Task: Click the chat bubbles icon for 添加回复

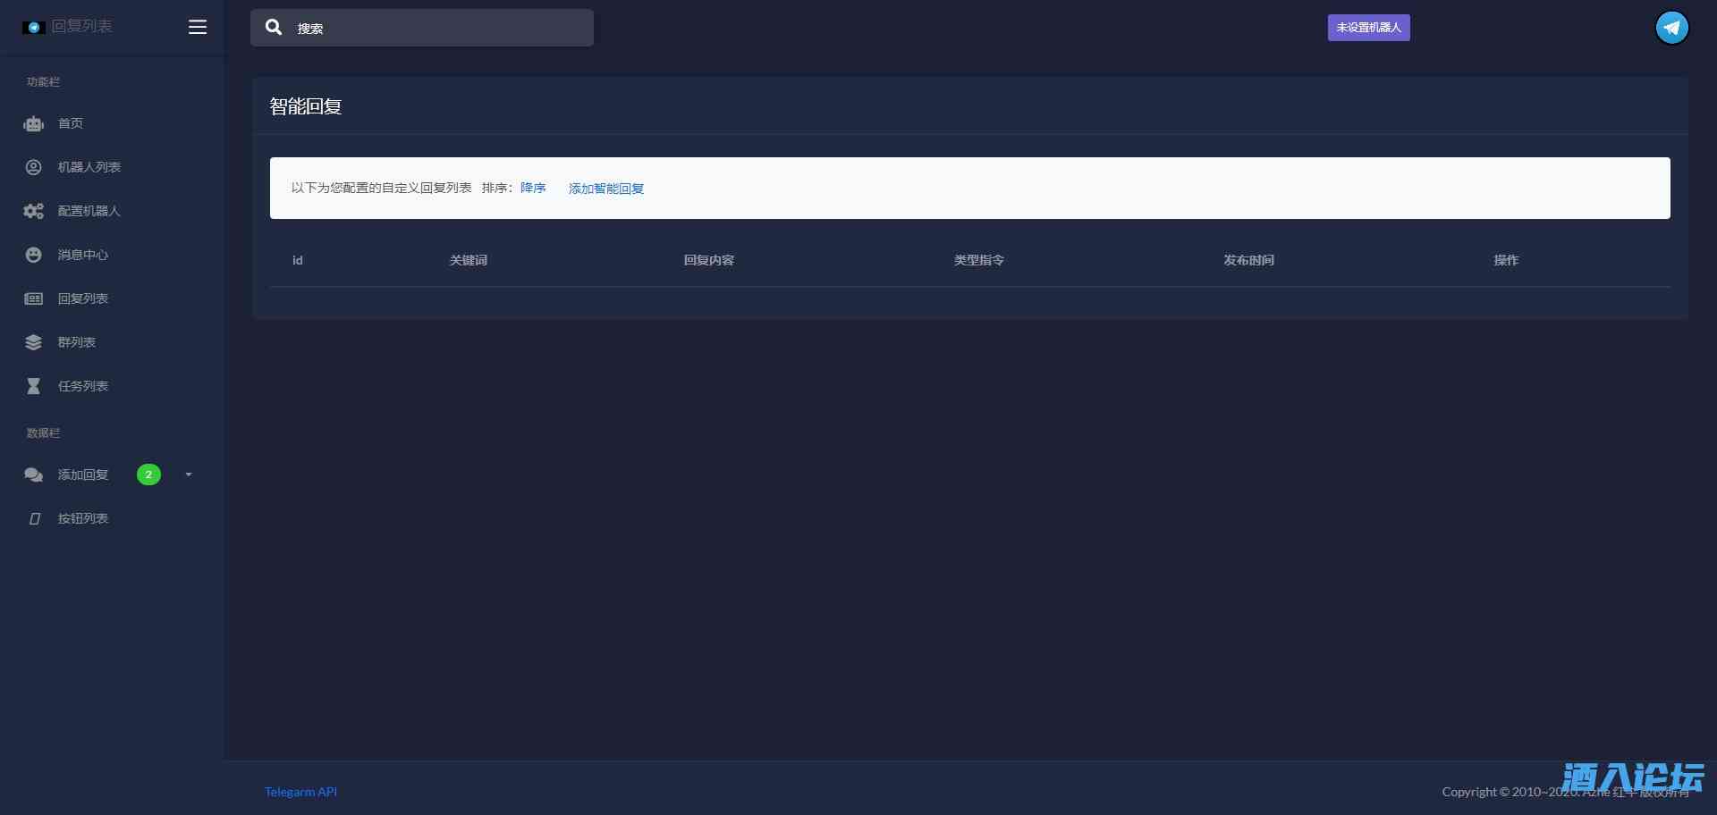Action: pos(34,475)
